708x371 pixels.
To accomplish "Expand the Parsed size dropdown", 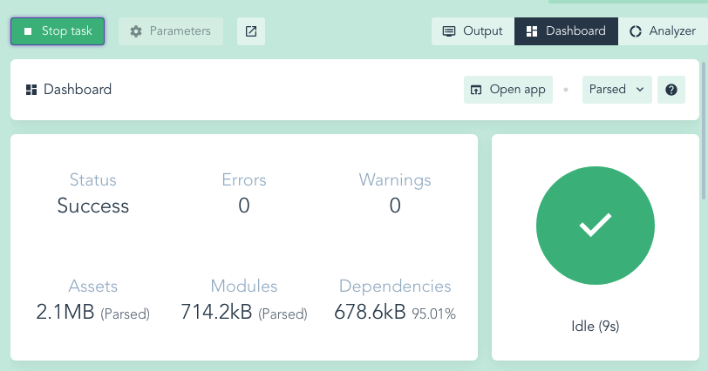I will [617, 90].
